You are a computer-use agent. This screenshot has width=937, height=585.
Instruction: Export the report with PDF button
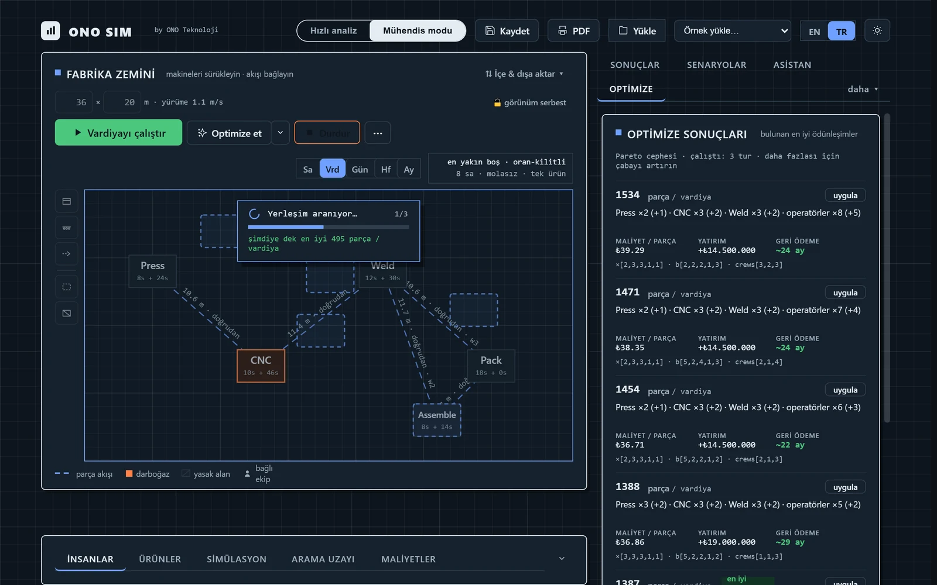click(573, 31)
